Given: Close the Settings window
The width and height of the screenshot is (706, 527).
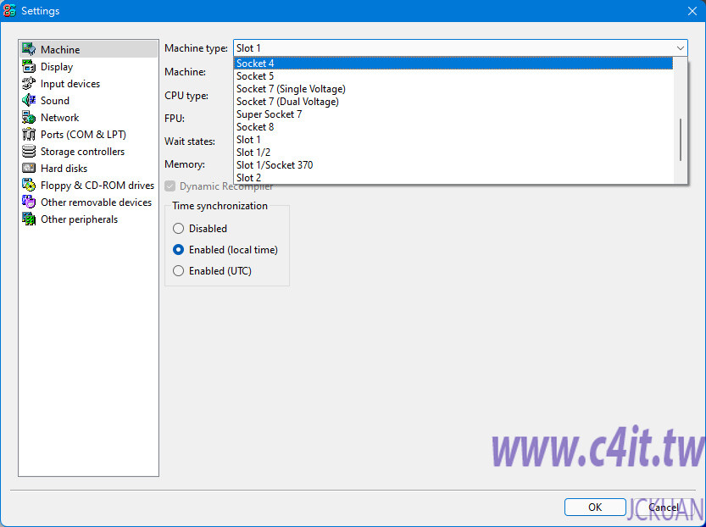Looking at the screenshot, I should click(692, 11).
